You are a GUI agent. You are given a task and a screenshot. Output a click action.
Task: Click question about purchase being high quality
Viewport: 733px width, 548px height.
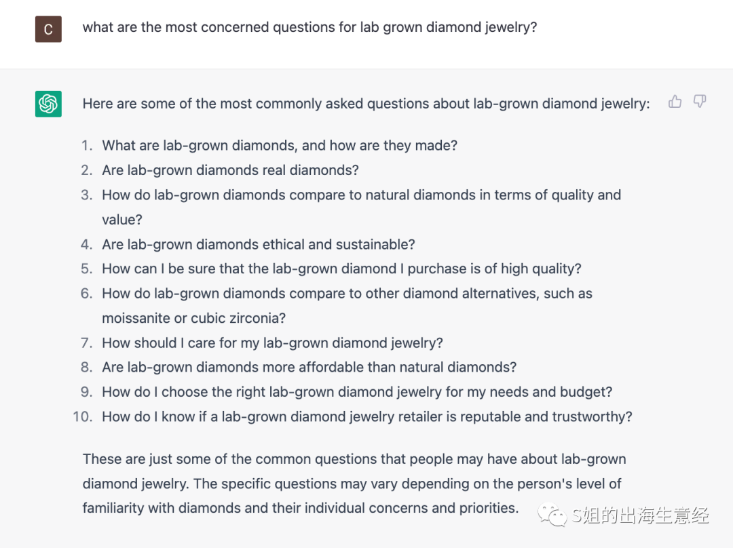[341, 269]
